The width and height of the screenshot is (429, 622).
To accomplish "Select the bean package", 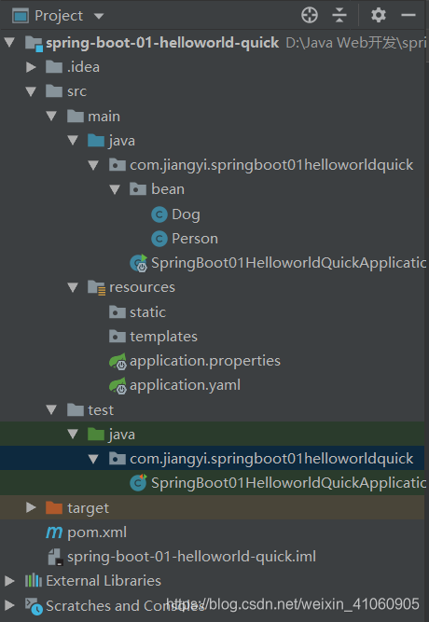I will pos(168,189).
